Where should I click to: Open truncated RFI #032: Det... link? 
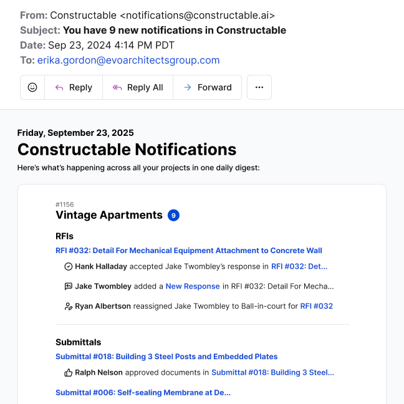[x=299, y=266]
